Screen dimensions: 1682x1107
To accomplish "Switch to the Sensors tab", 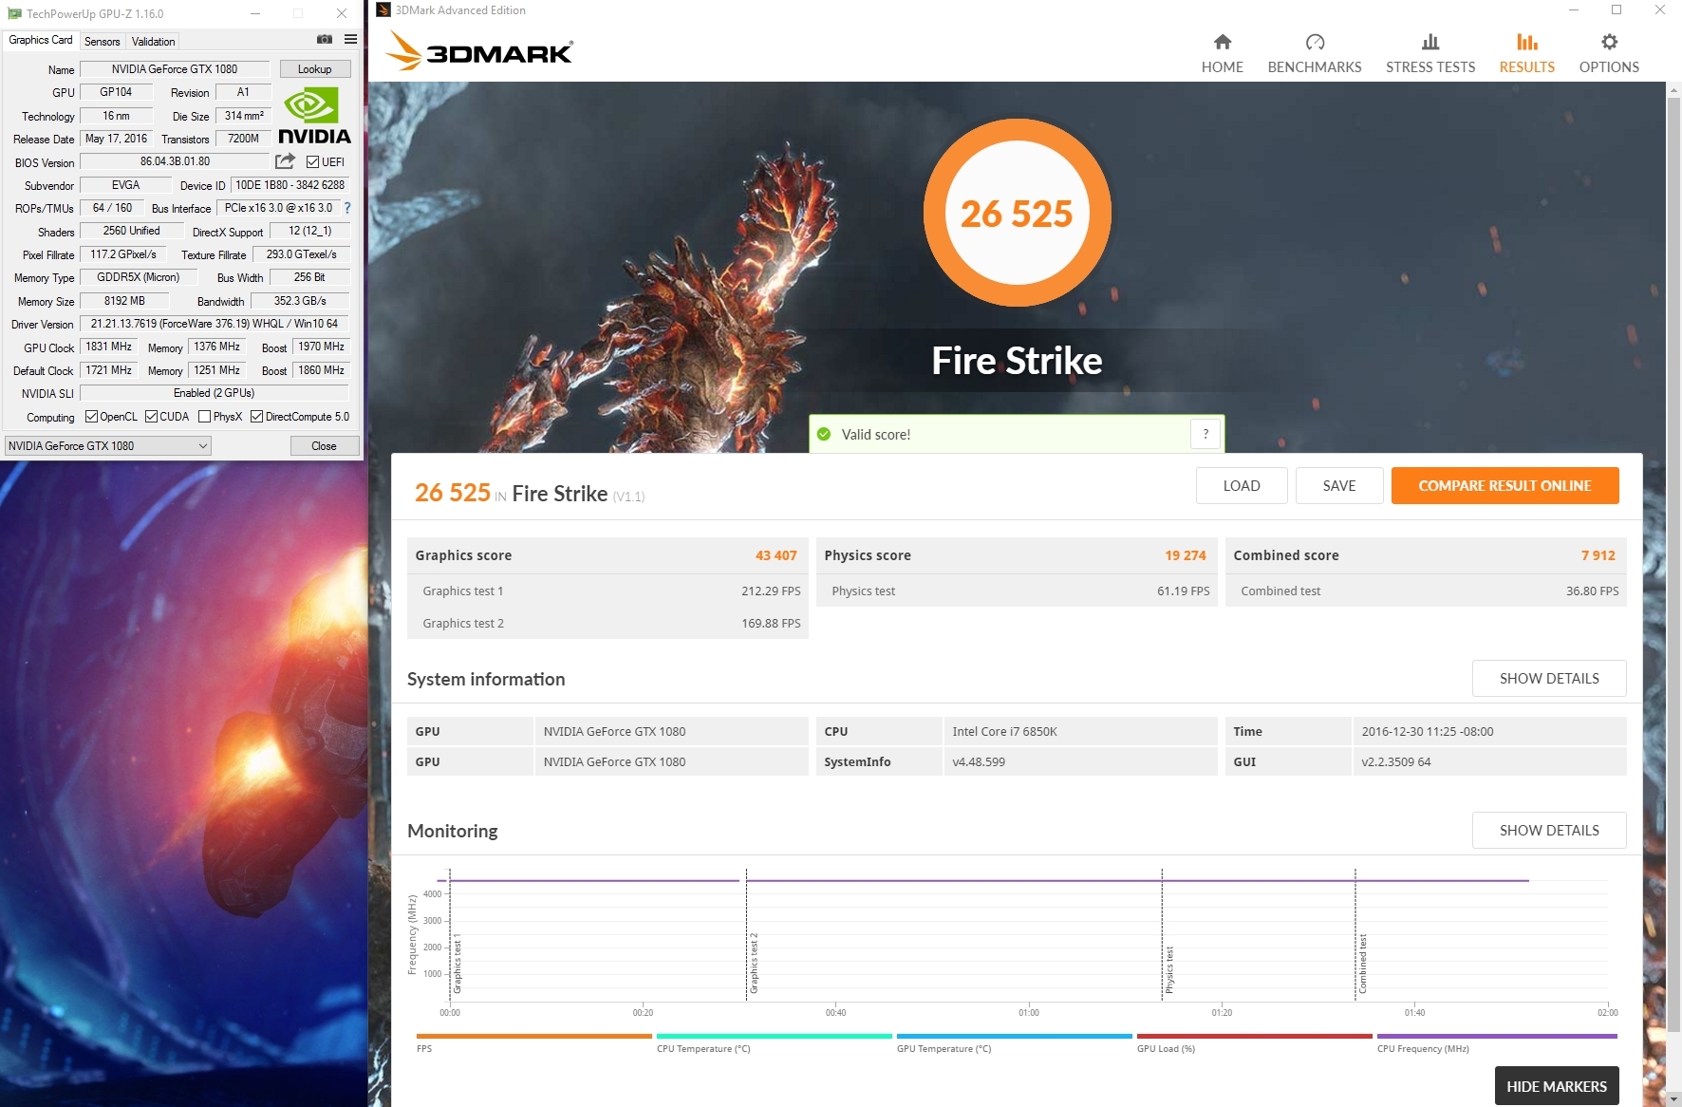I will tap(102, 42).
